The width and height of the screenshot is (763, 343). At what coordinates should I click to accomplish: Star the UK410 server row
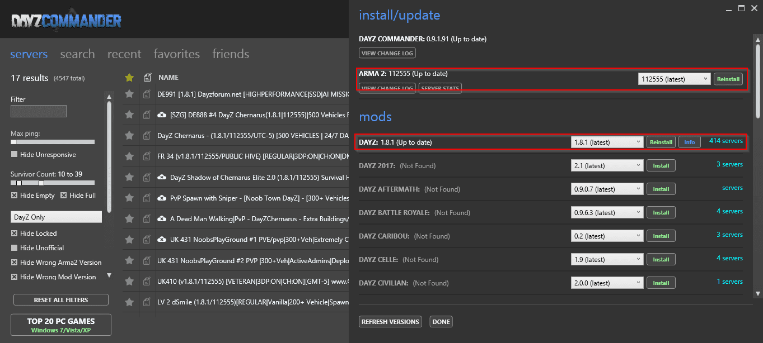coord(129,281)
